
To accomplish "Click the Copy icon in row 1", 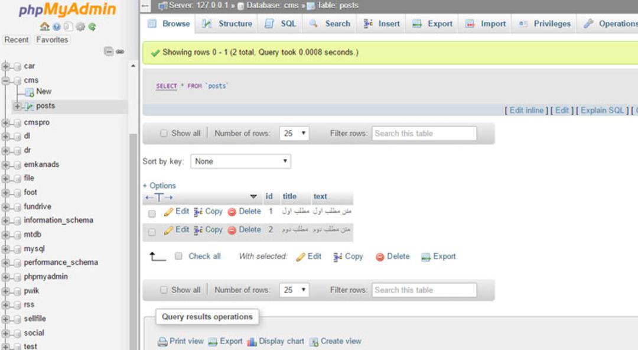I will click(x=198, y=212).
